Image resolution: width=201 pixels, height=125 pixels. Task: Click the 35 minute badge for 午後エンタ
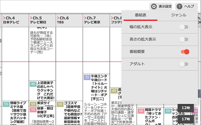(87, 77)
